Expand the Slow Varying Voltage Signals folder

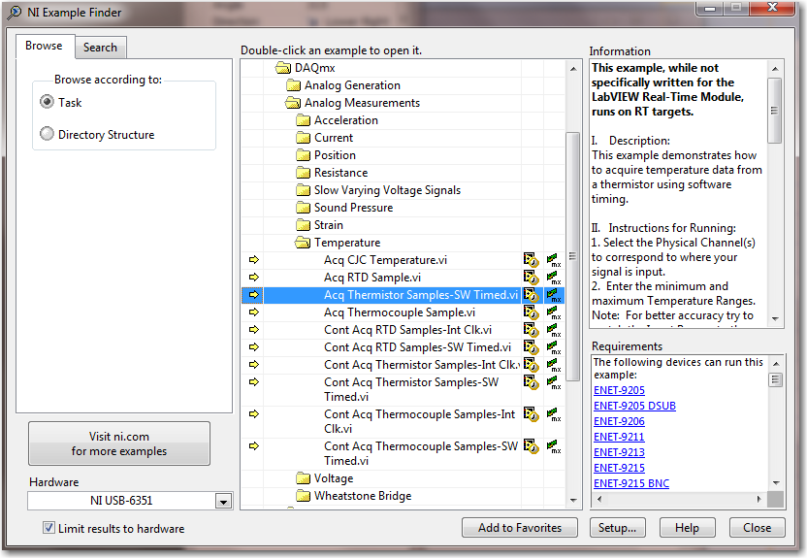point(304,190)
